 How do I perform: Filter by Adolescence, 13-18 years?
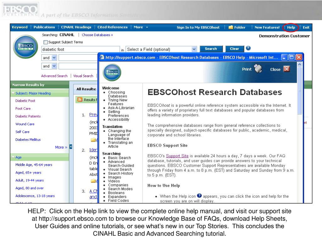click(35, 196)
